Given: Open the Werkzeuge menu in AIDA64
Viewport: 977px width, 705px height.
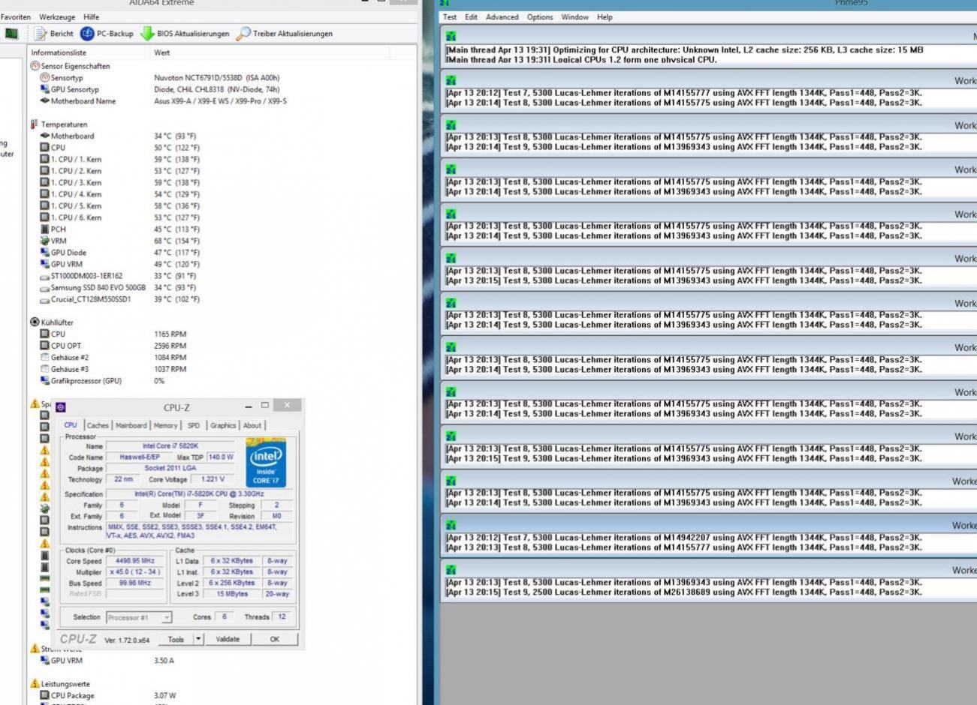Looking at the screenshot, I should click(x=57, y=16).
